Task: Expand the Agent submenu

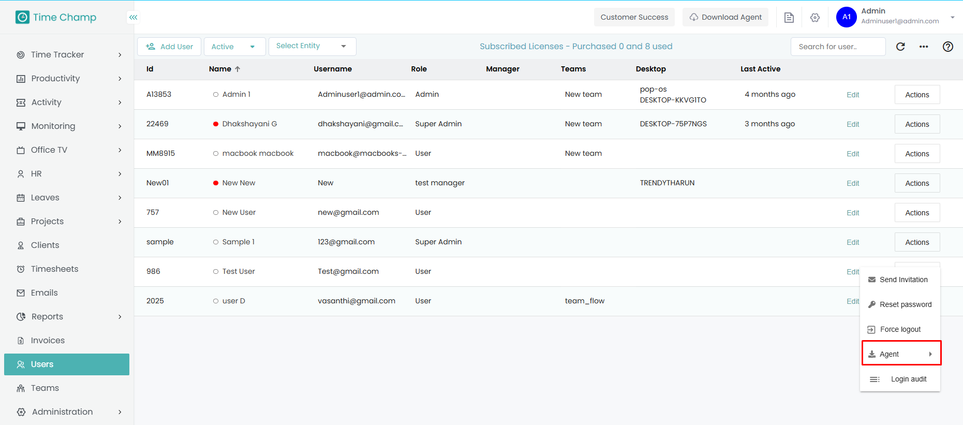Action: coord(901,354)
